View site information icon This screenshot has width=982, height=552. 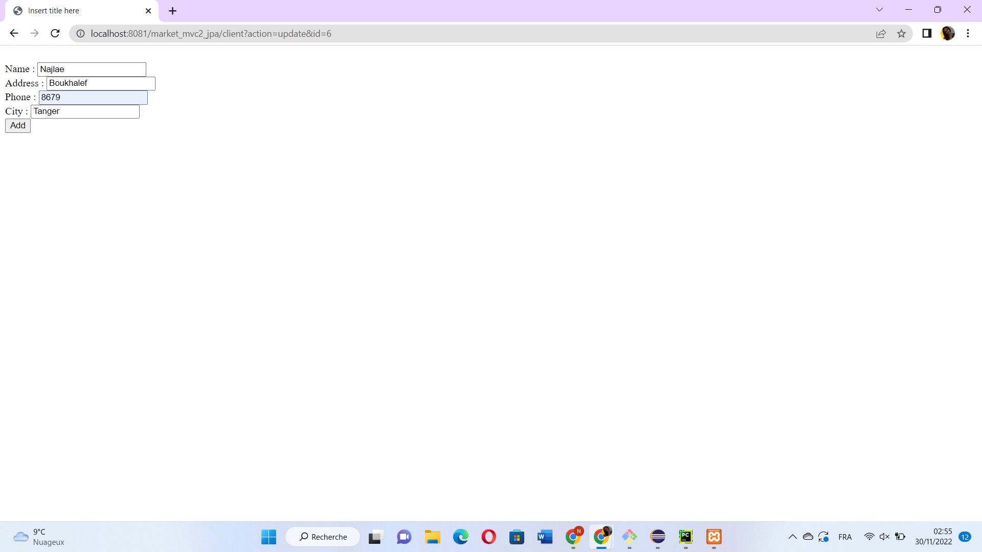(x=80, y=34)
